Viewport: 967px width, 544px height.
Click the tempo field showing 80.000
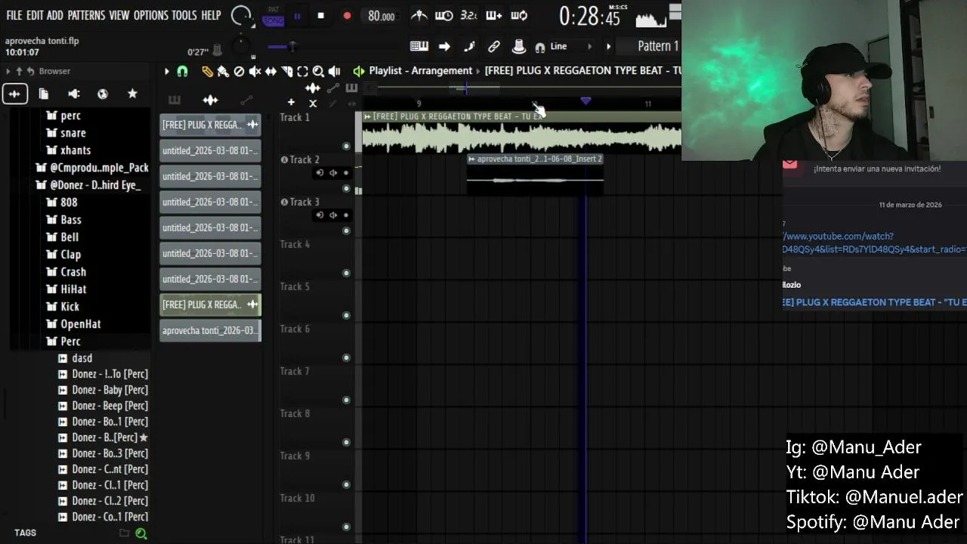pos(382,16)
